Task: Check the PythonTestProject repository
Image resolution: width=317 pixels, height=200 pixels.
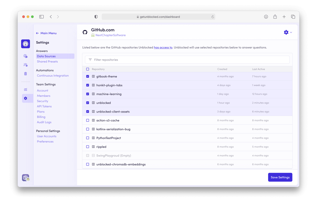Action: tap(88, 138)
